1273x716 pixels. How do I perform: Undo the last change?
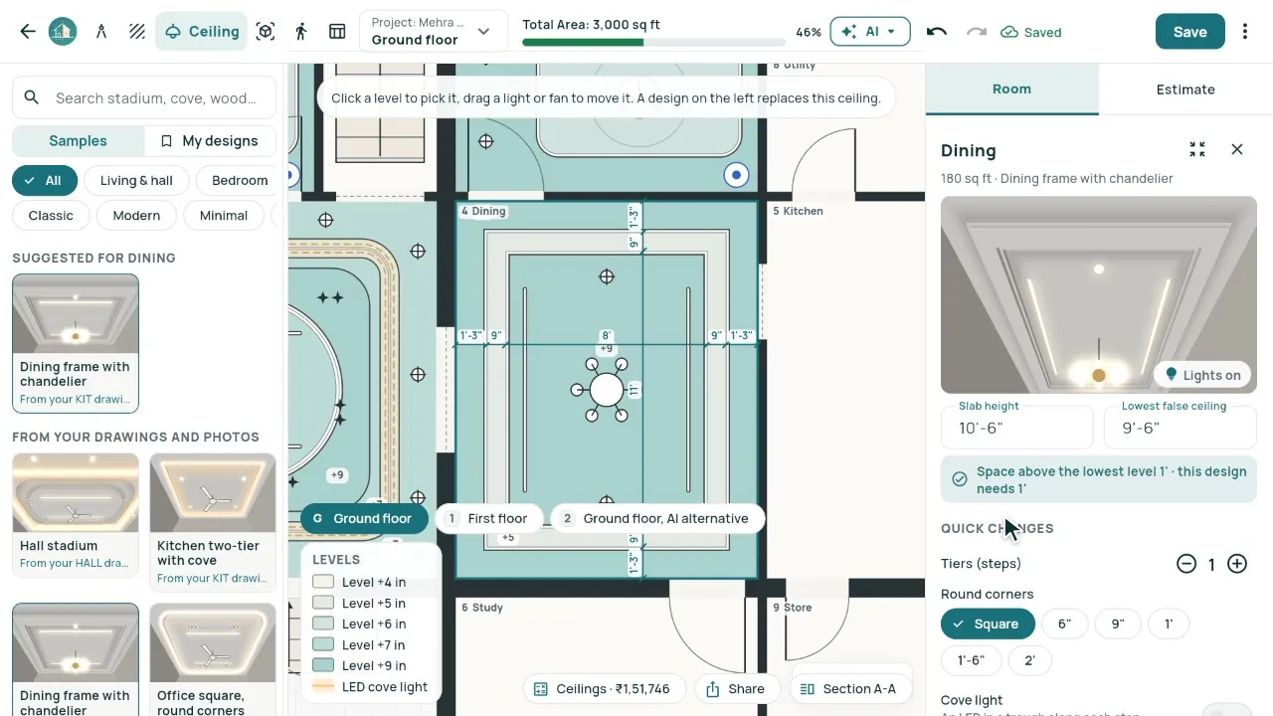click(936, 32)
